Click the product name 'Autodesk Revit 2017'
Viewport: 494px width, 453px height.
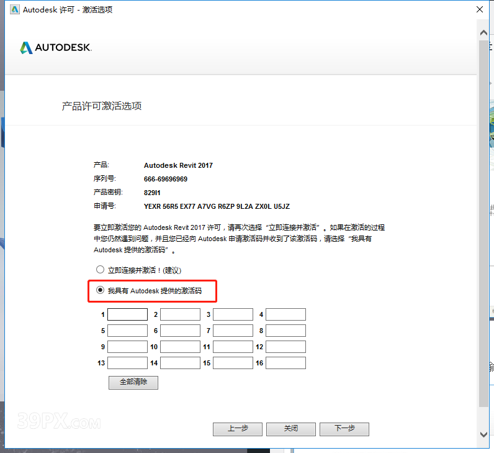point(178,165)
